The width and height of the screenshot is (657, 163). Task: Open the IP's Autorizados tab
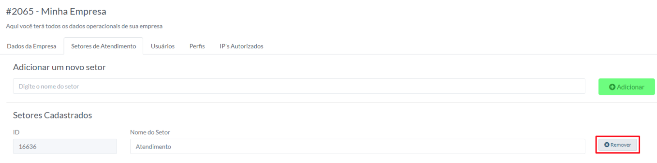coord(241,46)
